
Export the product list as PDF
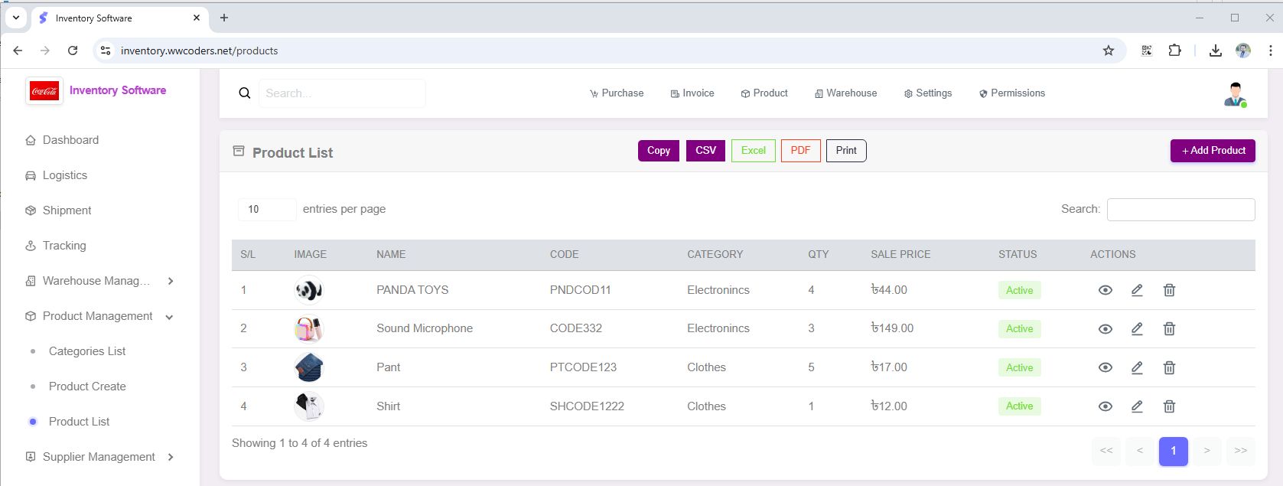pyautogui.click(x=800, y=151)
